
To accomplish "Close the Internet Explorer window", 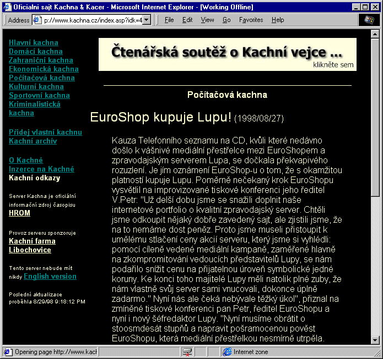I will coord(375,7).
